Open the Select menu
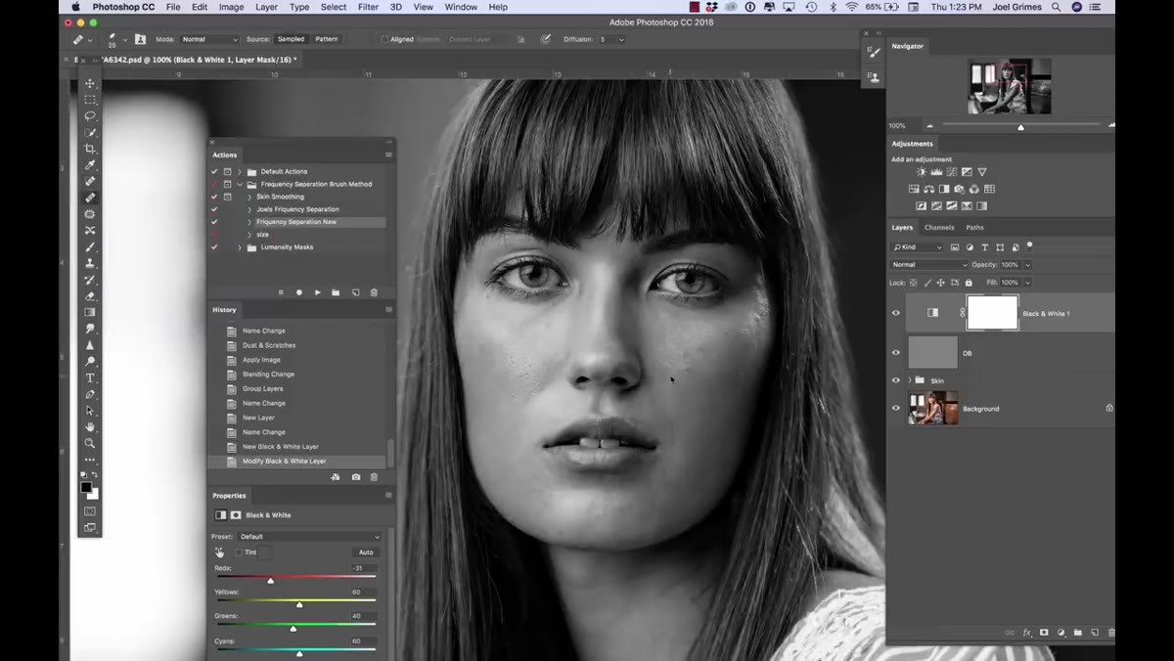1174x661 pixels. coord(334,7)
